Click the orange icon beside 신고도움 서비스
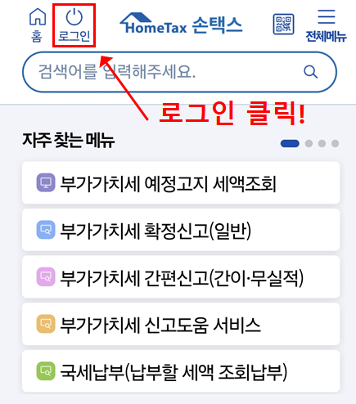Image resolution: width=356 pixels, height=404 pixels. coord(46,324)
